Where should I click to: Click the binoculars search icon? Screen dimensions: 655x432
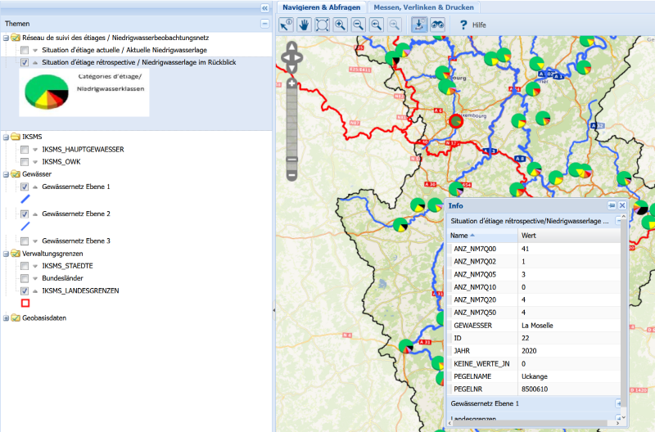point(437,25)
